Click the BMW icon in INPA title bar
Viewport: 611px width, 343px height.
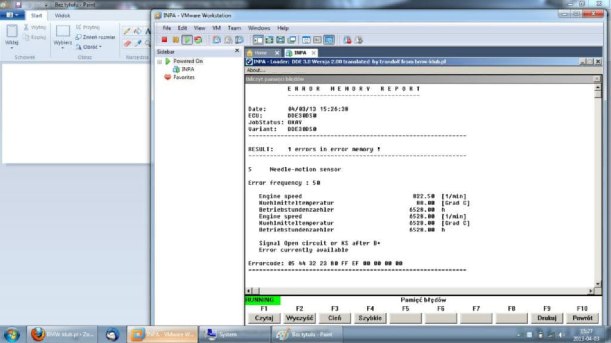click(x=249, y=61)
